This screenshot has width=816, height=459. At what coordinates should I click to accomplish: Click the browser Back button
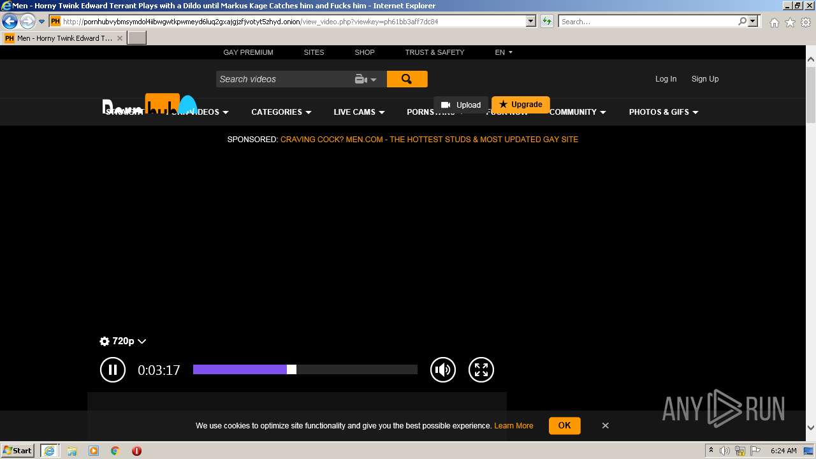10,21
